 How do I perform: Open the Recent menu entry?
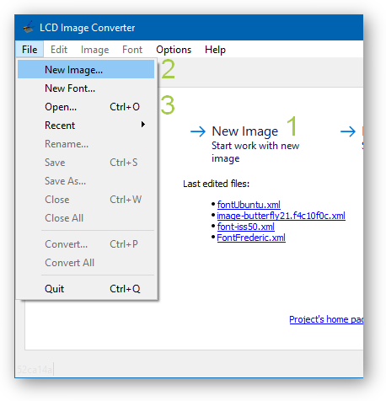point(86,126)
